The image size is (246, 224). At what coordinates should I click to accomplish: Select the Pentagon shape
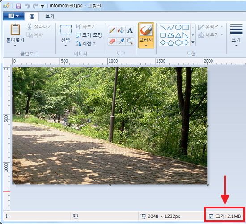[170, 42]
